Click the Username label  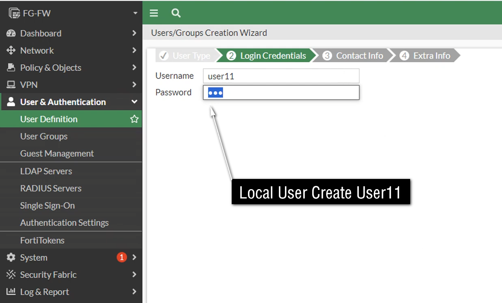[174, 76]
